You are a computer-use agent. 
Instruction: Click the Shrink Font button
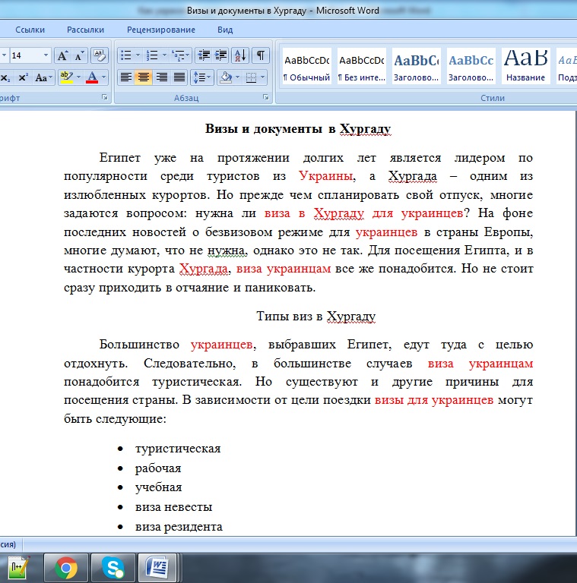point(79,55)
